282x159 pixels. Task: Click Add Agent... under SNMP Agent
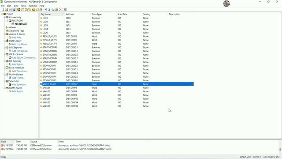[18, 91]
